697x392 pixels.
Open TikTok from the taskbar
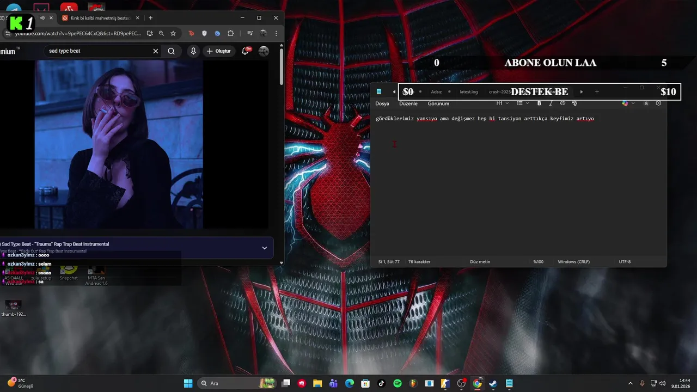(381, 383)
